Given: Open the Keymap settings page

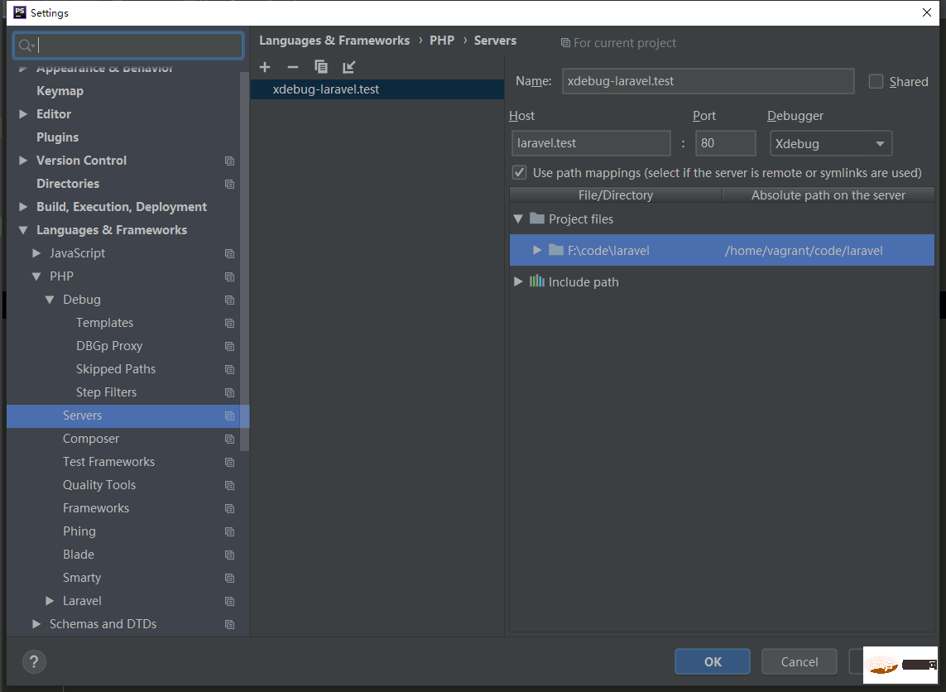Looking at the screenshot, I should point(60,91).
